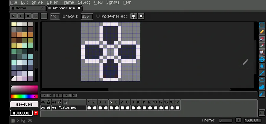The height and width of the screenshot is (124, 266).
Task: Select the Eyedropper tool
Action: click(x=262, y=46)
